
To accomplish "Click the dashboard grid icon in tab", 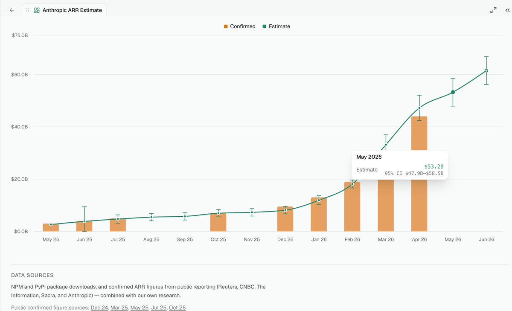I will [37, 10].
